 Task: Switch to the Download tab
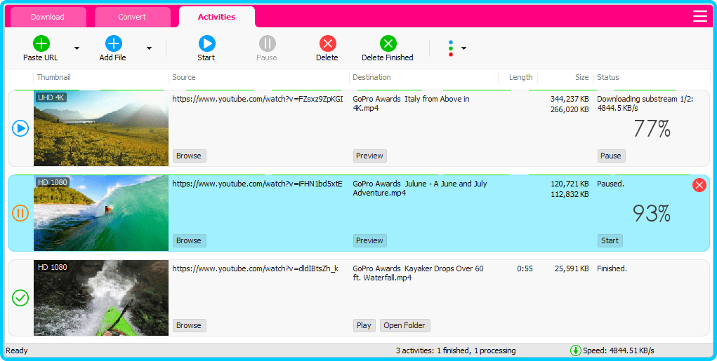pos(48,17)
